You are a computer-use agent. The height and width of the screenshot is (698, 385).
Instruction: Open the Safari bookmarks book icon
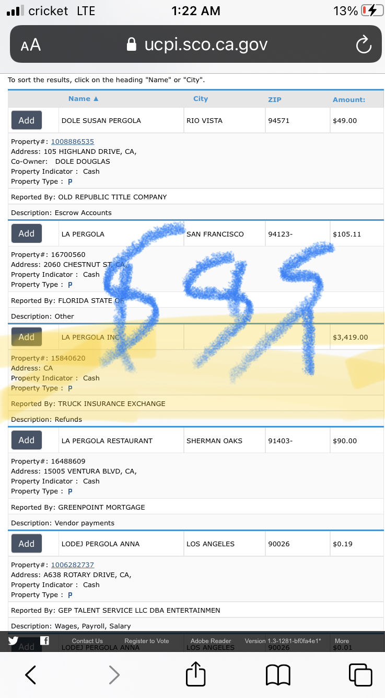(278, 675)
